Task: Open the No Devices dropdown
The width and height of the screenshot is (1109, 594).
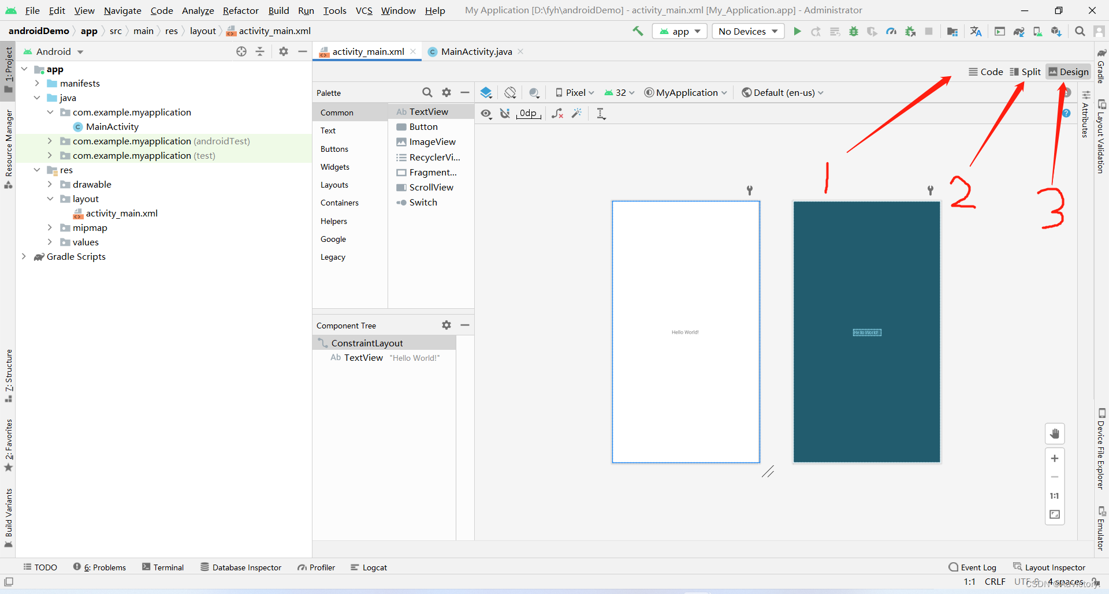Action: tap(748, 31)
